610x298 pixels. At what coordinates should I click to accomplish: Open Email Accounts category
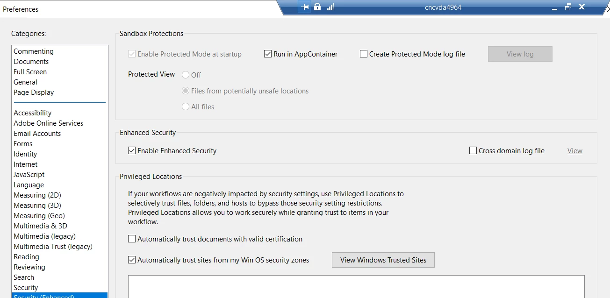60,133
